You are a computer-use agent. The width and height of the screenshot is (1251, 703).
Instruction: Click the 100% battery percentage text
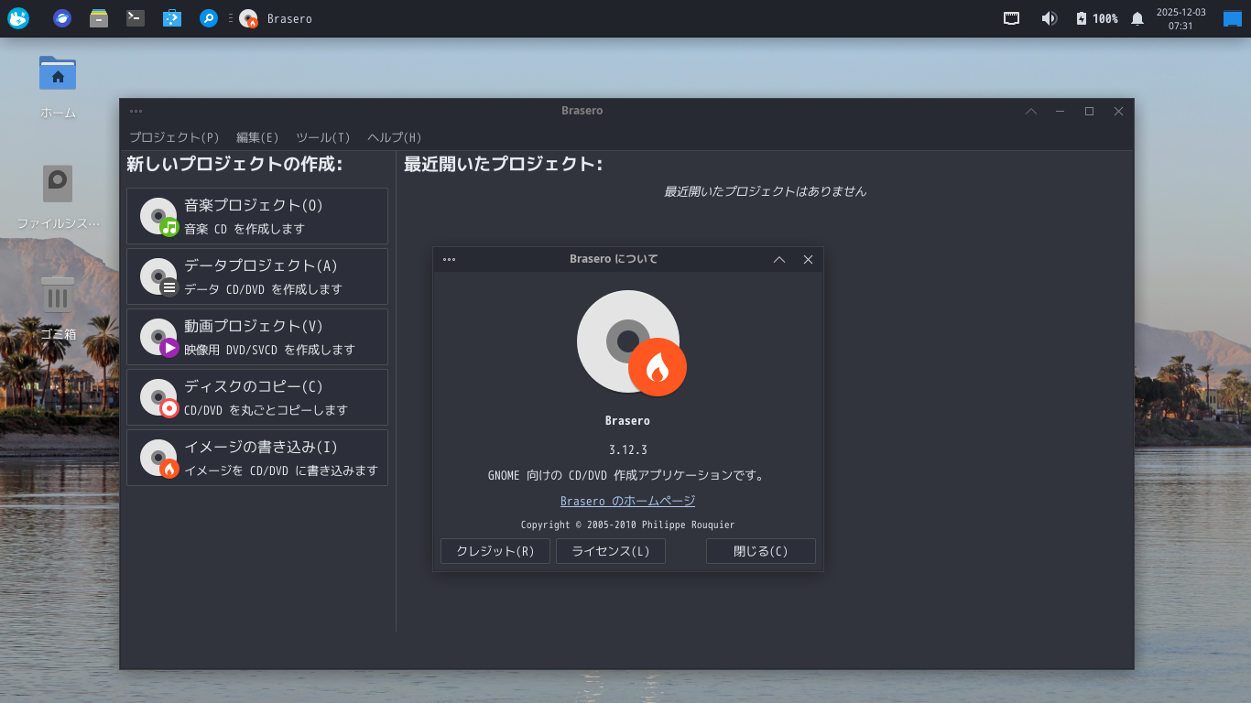pos(1105,18)
